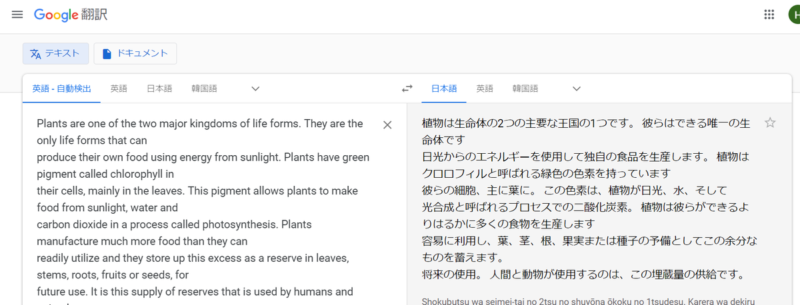This screenshot has height=305, width=800.
Task: Open the account profile avatar
Action: [x=794, y=15]
